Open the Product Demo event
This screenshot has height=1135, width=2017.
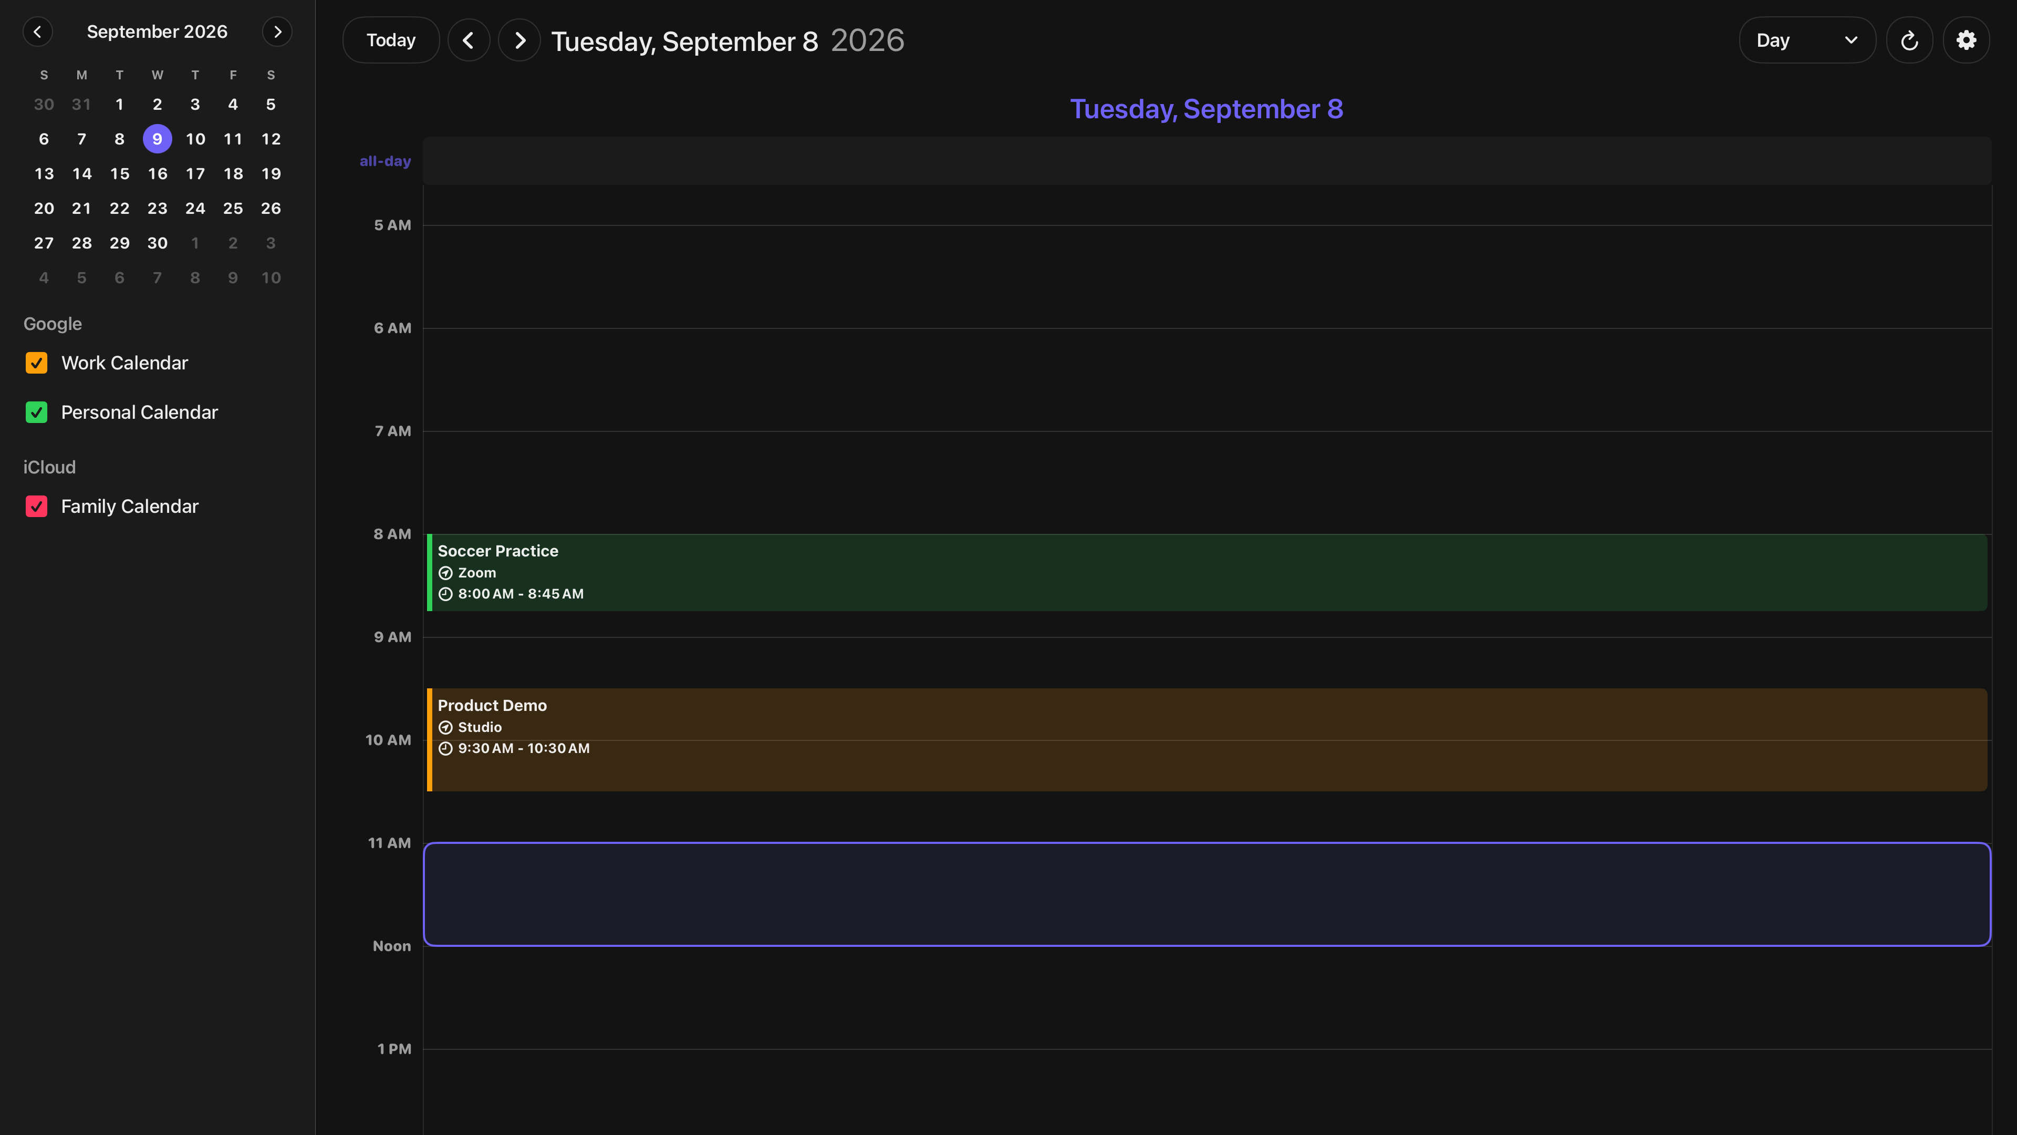click(1207, 739)
